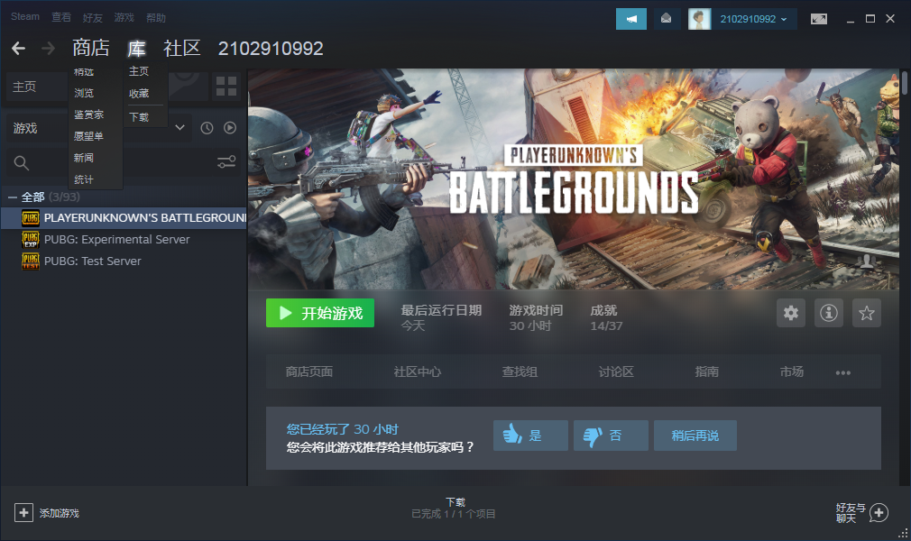Choose 鉴赏家 in store dropdown
Viewport: 911px width, 541px height.
[x=89, y=115]
